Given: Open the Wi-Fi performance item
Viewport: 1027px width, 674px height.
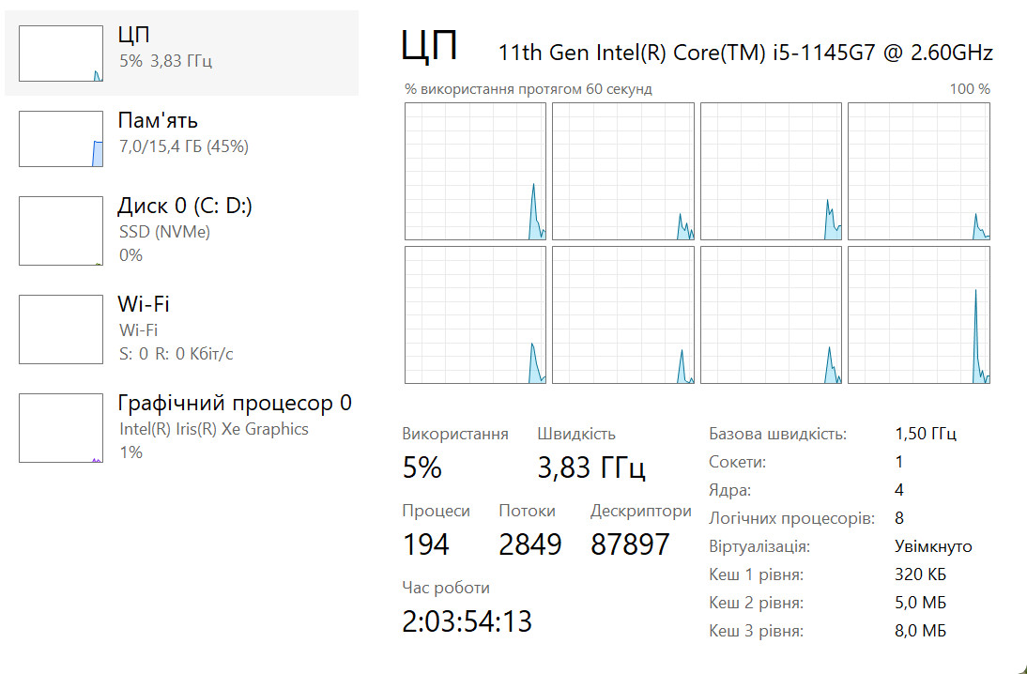Looking at the screenshot, I should click(181, 329).
